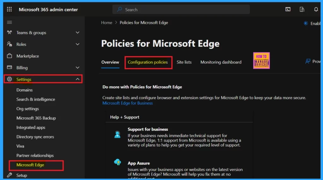The width and height of the screenshot is (323, 180).
Task: Click Policies for Microsoft Edge breadcrumb text
Action: tap(144, 23)
